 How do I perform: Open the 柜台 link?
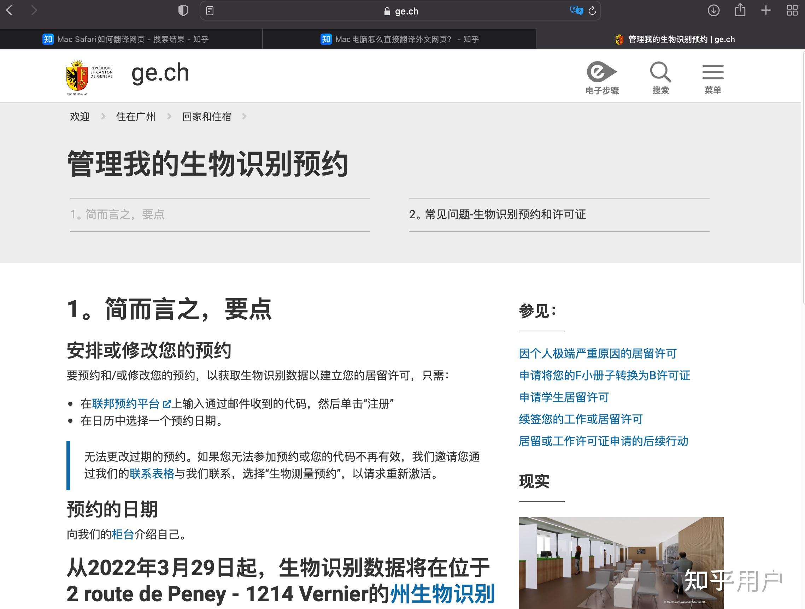click(x=123, y=534)
